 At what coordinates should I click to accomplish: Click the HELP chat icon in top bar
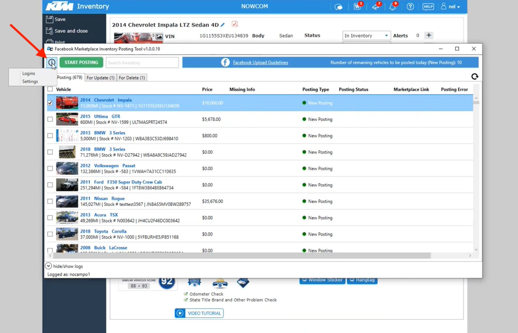[428, 7]
